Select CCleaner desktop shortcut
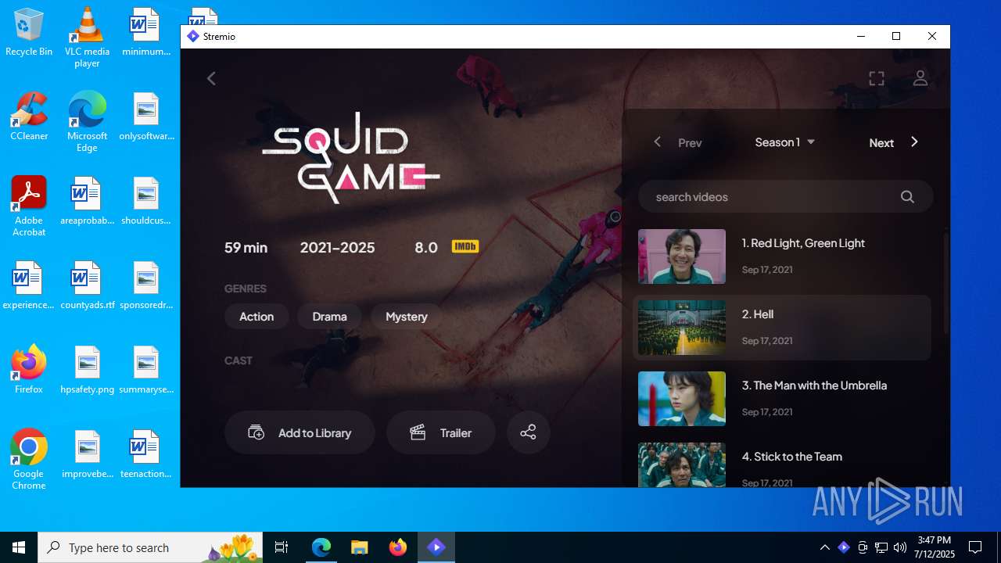This screenshot has height=563, width=1001. click(29, 116)
